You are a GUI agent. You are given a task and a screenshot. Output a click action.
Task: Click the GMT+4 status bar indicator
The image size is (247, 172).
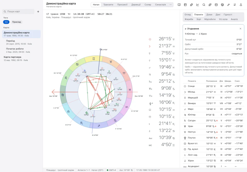(x=111, y=170)
